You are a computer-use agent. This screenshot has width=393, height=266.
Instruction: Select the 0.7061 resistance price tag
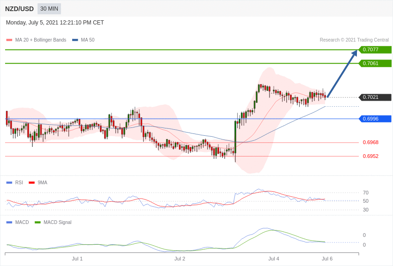tap(375, 63)
